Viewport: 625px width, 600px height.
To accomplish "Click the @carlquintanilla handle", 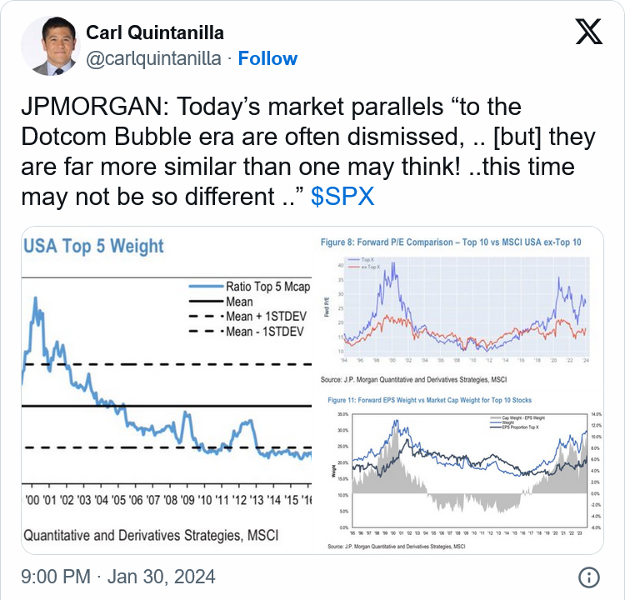I will (x=153, y=58).
